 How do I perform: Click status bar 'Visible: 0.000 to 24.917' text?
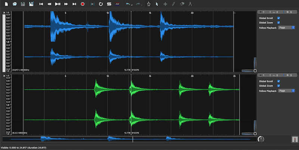click(24, 148)
